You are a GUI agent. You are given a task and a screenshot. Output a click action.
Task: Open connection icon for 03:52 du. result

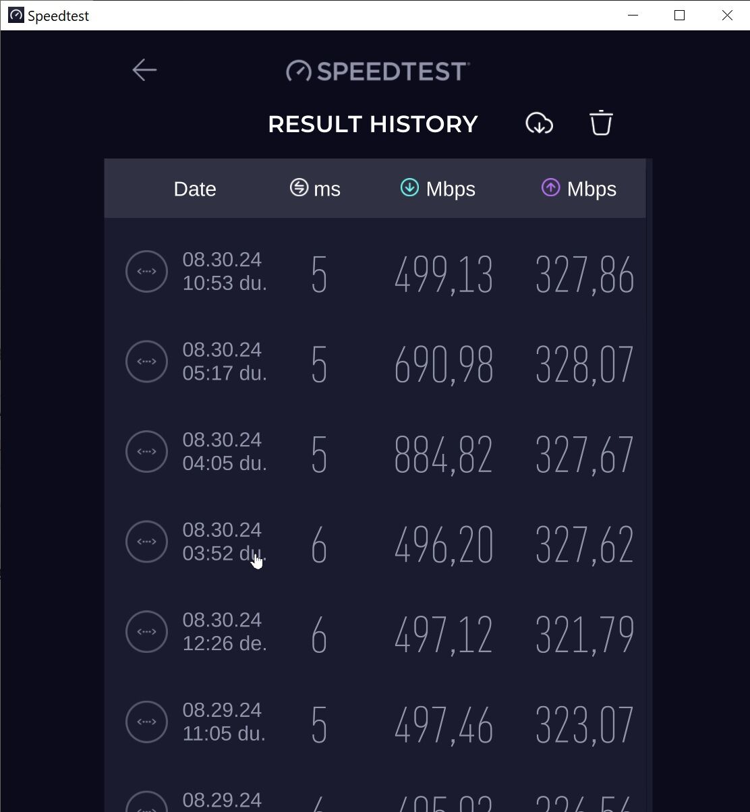coord(146,542)
